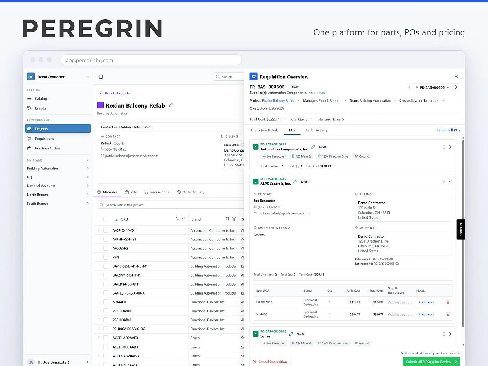Open the Feedback side tab
Image resolution: width=488 pixels, height=366 pixels.
pos(461,230)
